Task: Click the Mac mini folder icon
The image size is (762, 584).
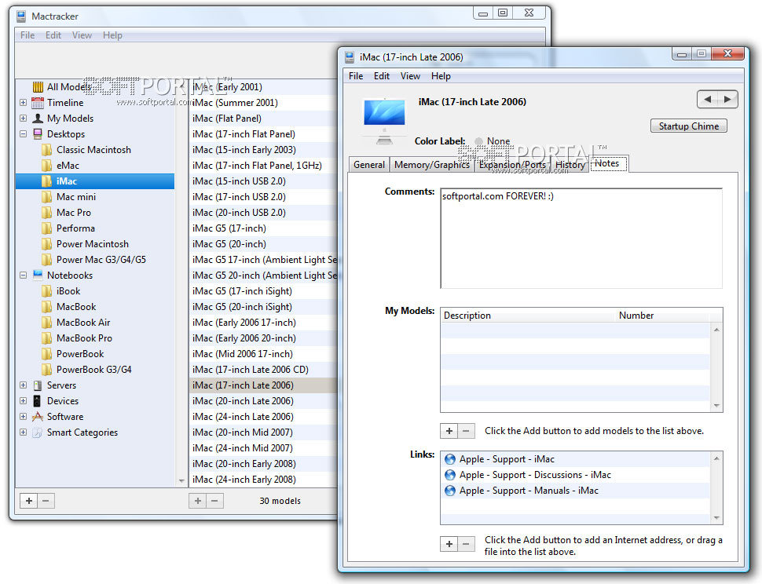Action: (x=46, y=196)
